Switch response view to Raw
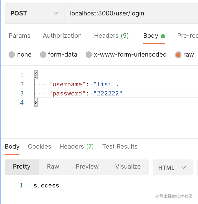Viewport: 198px width, 204px height. (x=53, y=167)
